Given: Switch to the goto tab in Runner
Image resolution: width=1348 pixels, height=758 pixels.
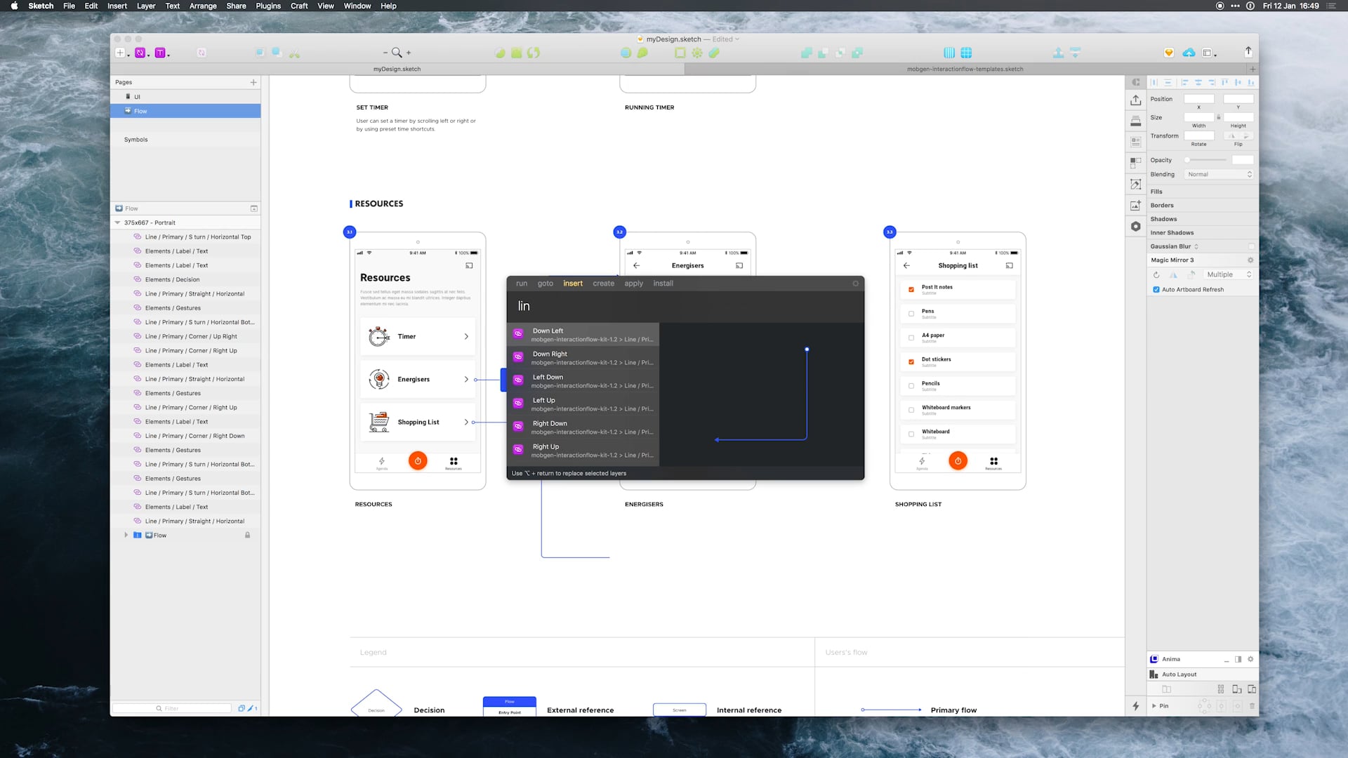Looking at the screenshot, I should pyautogui.click(x=546, y=284).
